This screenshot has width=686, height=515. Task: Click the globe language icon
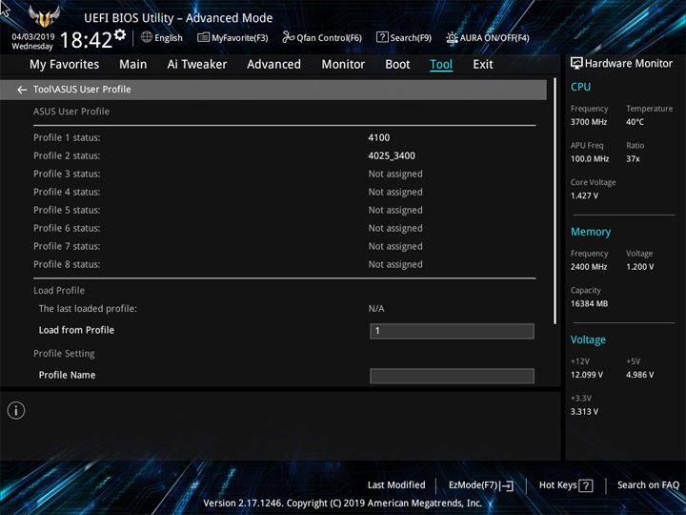[147, 37]
